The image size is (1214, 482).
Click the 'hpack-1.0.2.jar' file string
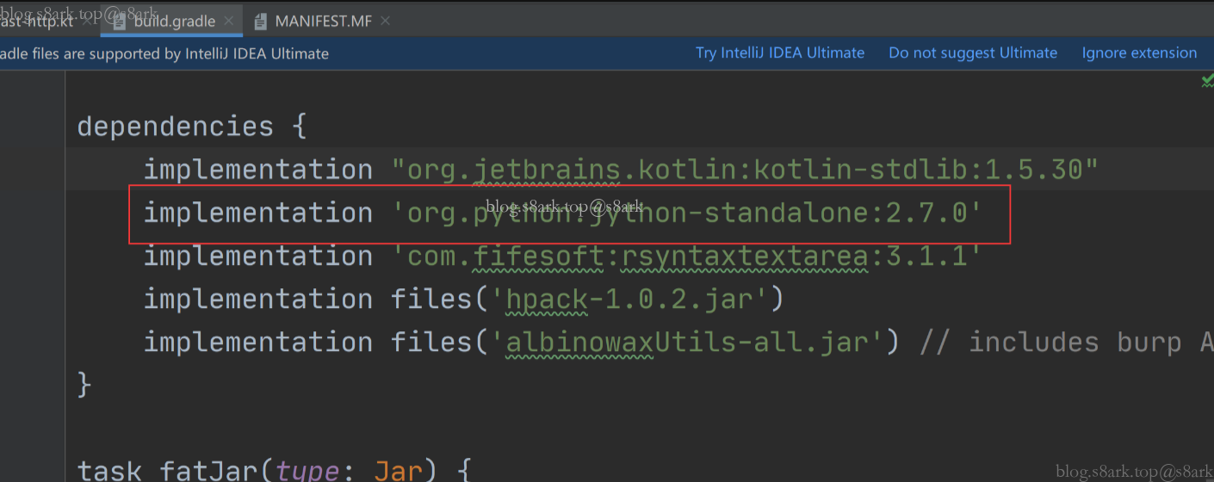tap(629, 299)
